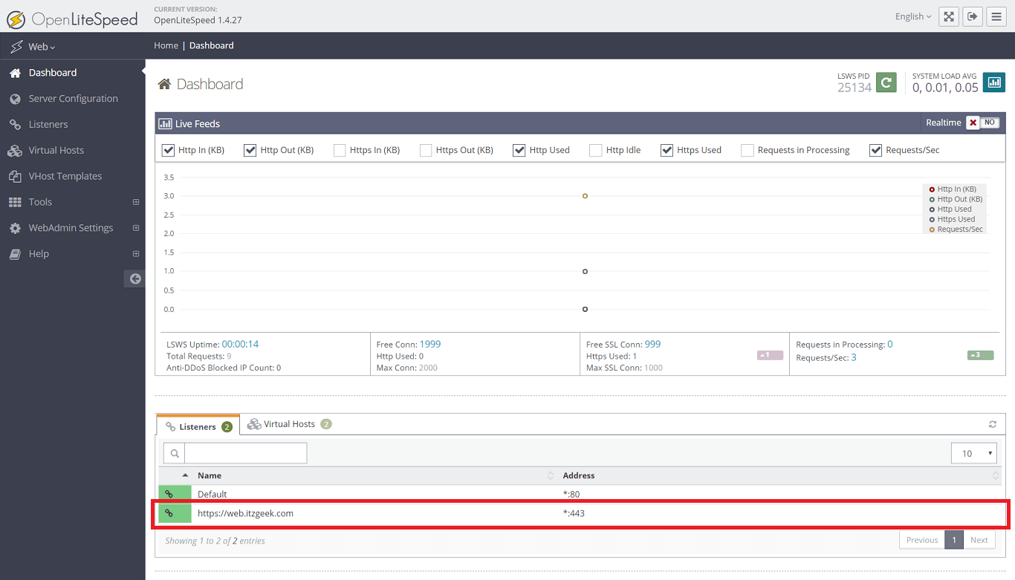Click the green graceful restart icon
Image resolution: width=1015 pixels, height=580 pixels.
886,82
